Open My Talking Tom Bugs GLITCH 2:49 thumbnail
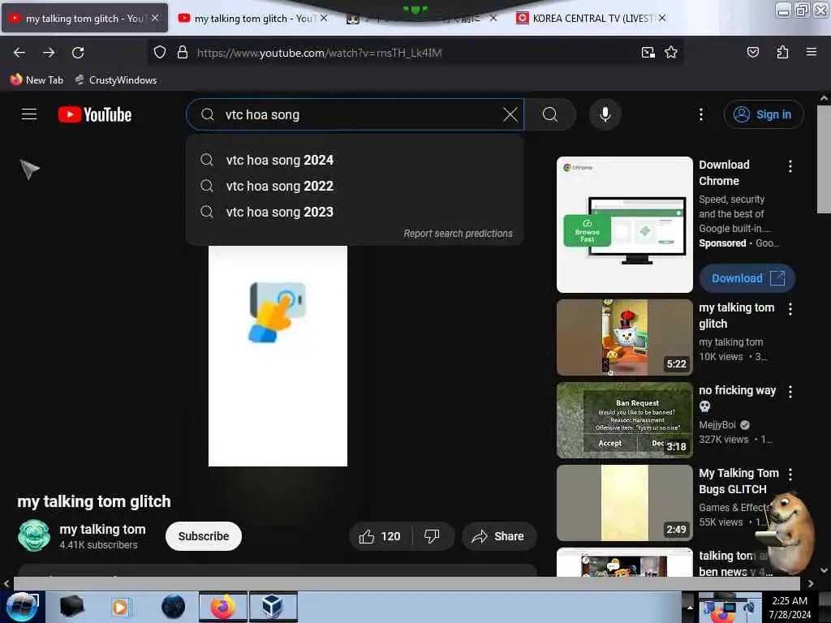The width and height of the screenshot is (831, 623). click(x=624, y=503)
